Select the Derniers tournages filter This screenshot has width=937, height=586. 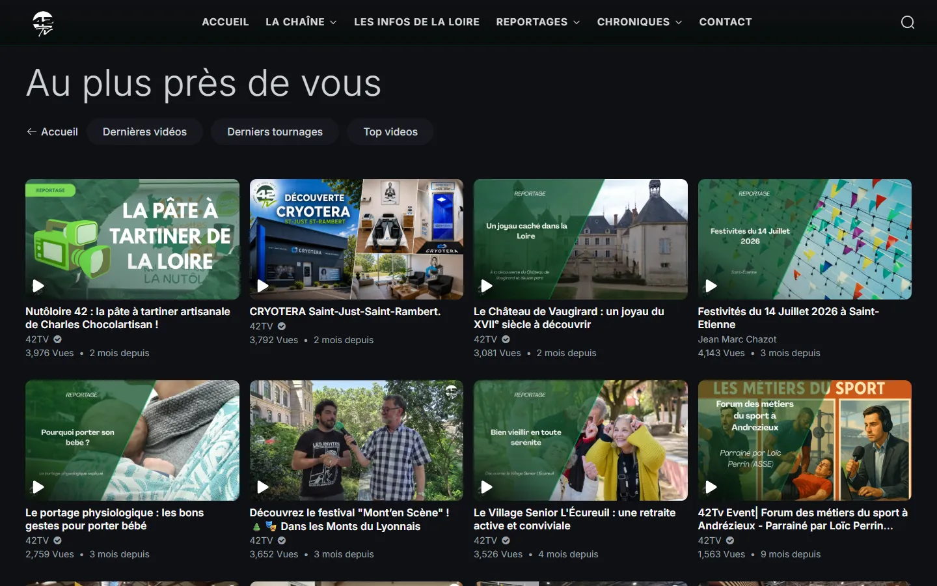(275, 132)
